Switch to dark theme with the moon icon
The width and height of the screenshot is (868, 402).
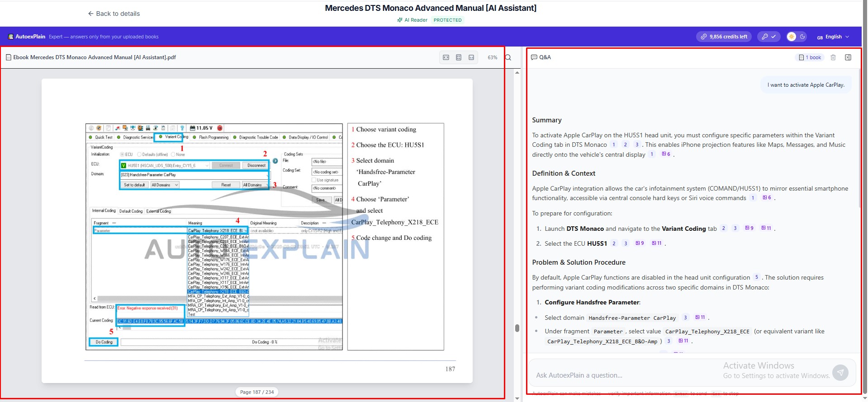pyautogui.click(x=802, y=37)
